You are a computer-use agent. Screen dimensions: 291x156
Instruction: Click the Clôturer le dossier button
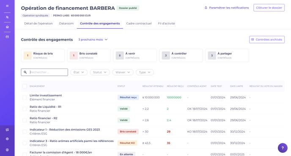[269, 8]
